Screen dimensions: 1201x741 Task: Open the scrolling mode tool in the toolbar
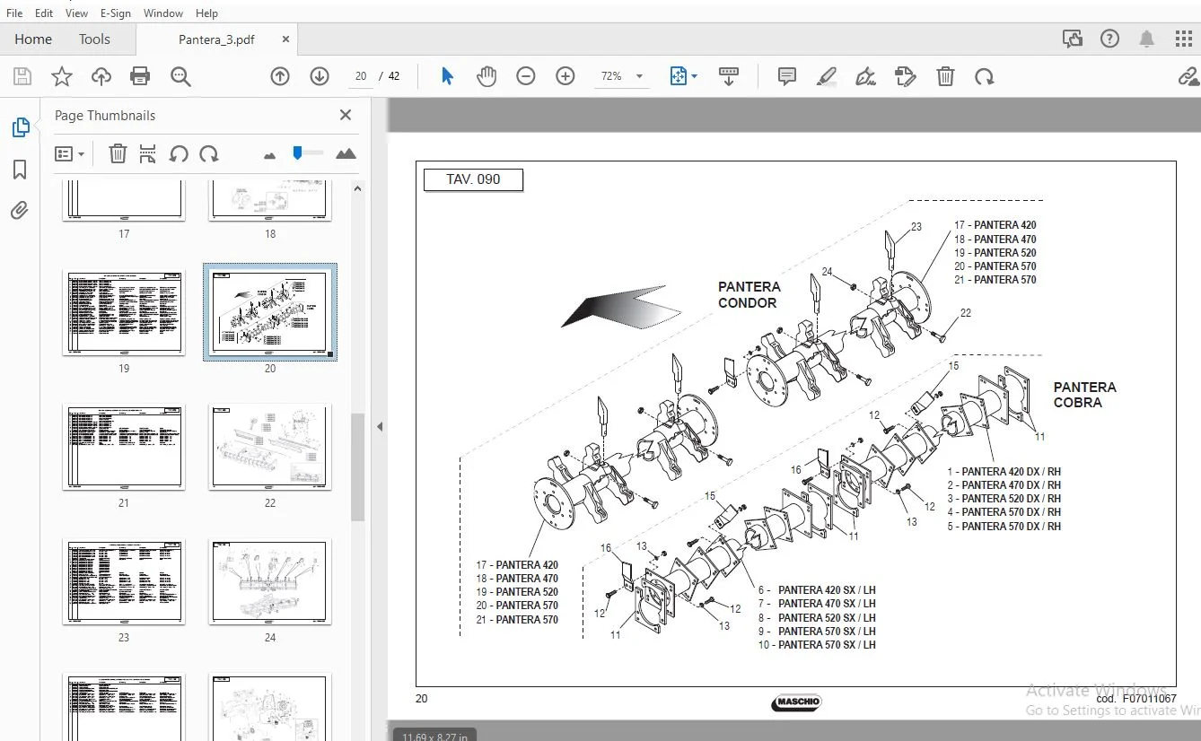[x=729, y=76]
